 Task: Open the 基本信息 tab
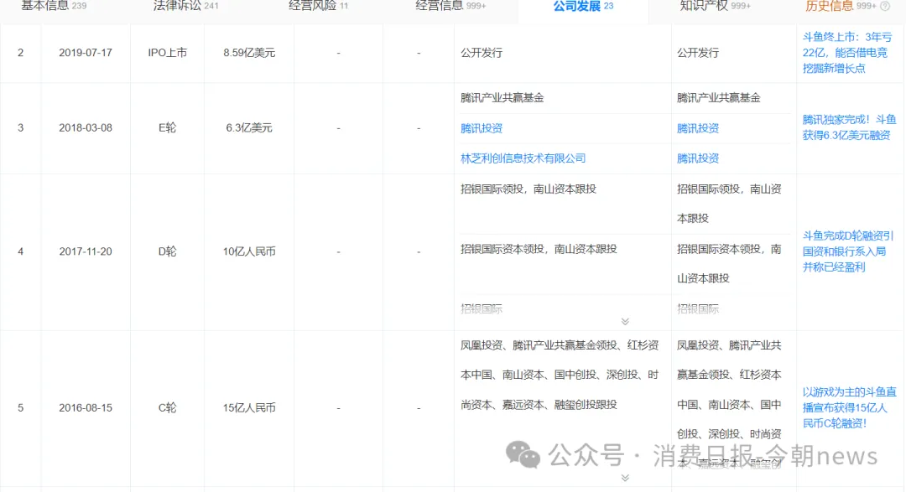54,7
